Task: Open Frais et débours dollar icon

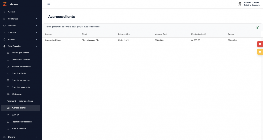Action: pos(8,128)
